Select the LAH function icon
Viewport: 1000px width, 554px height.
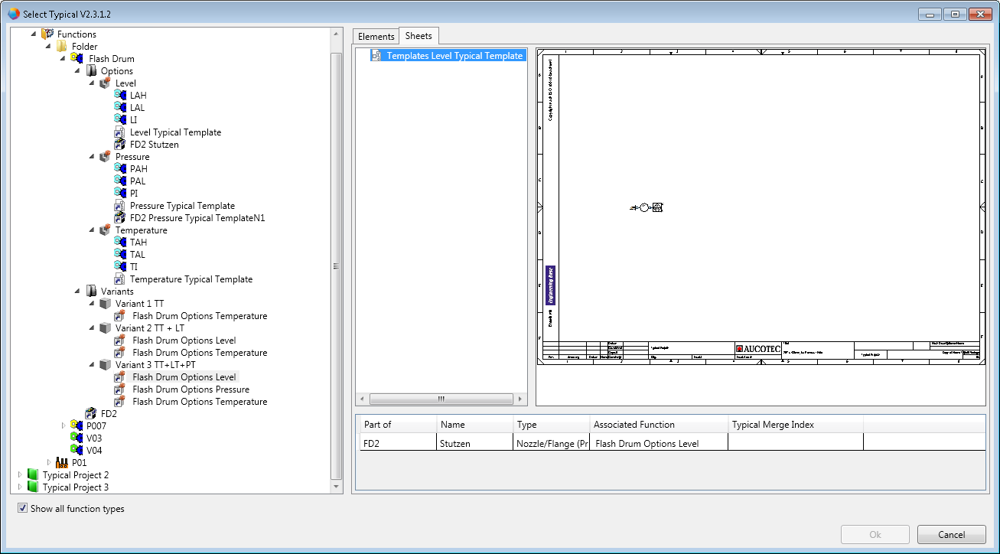(x=120, y=96)
